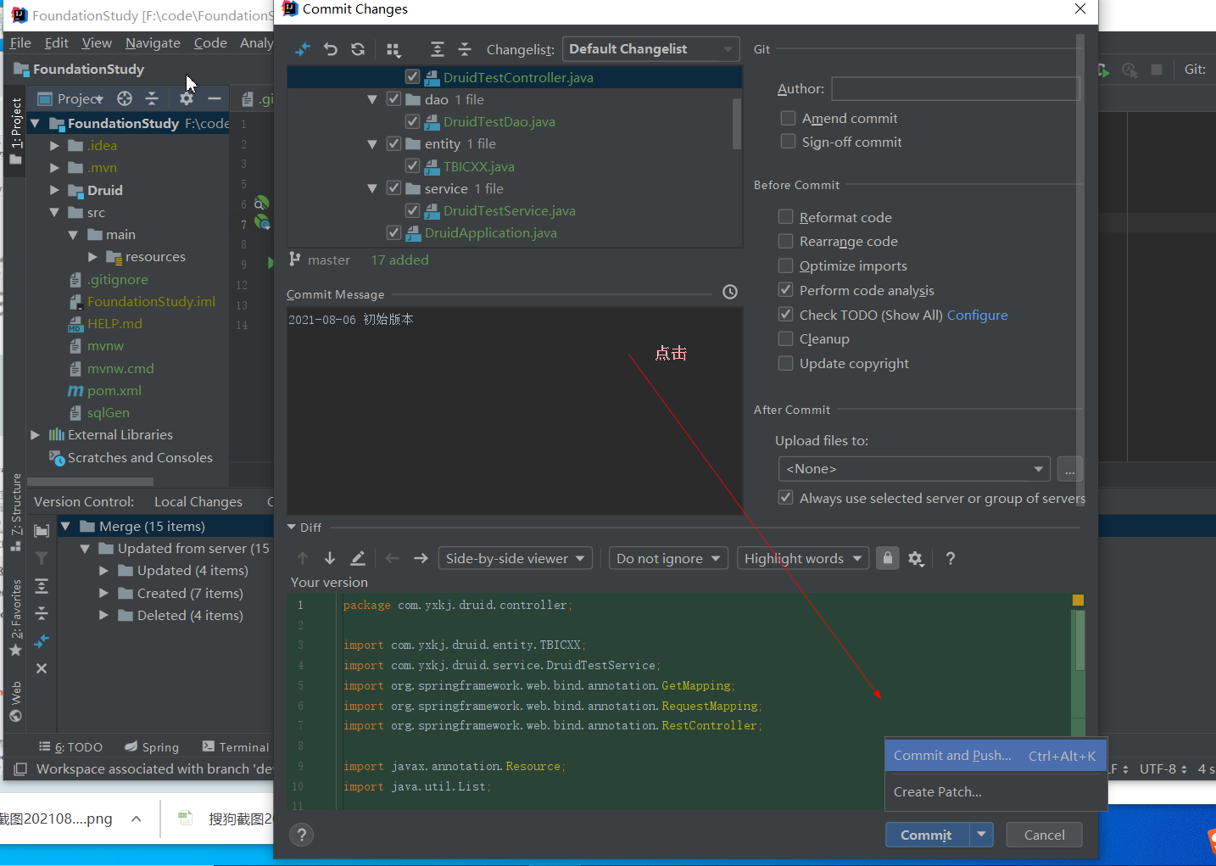Toggle the scroll lock icon in Diff toolbar

(887, 558)
